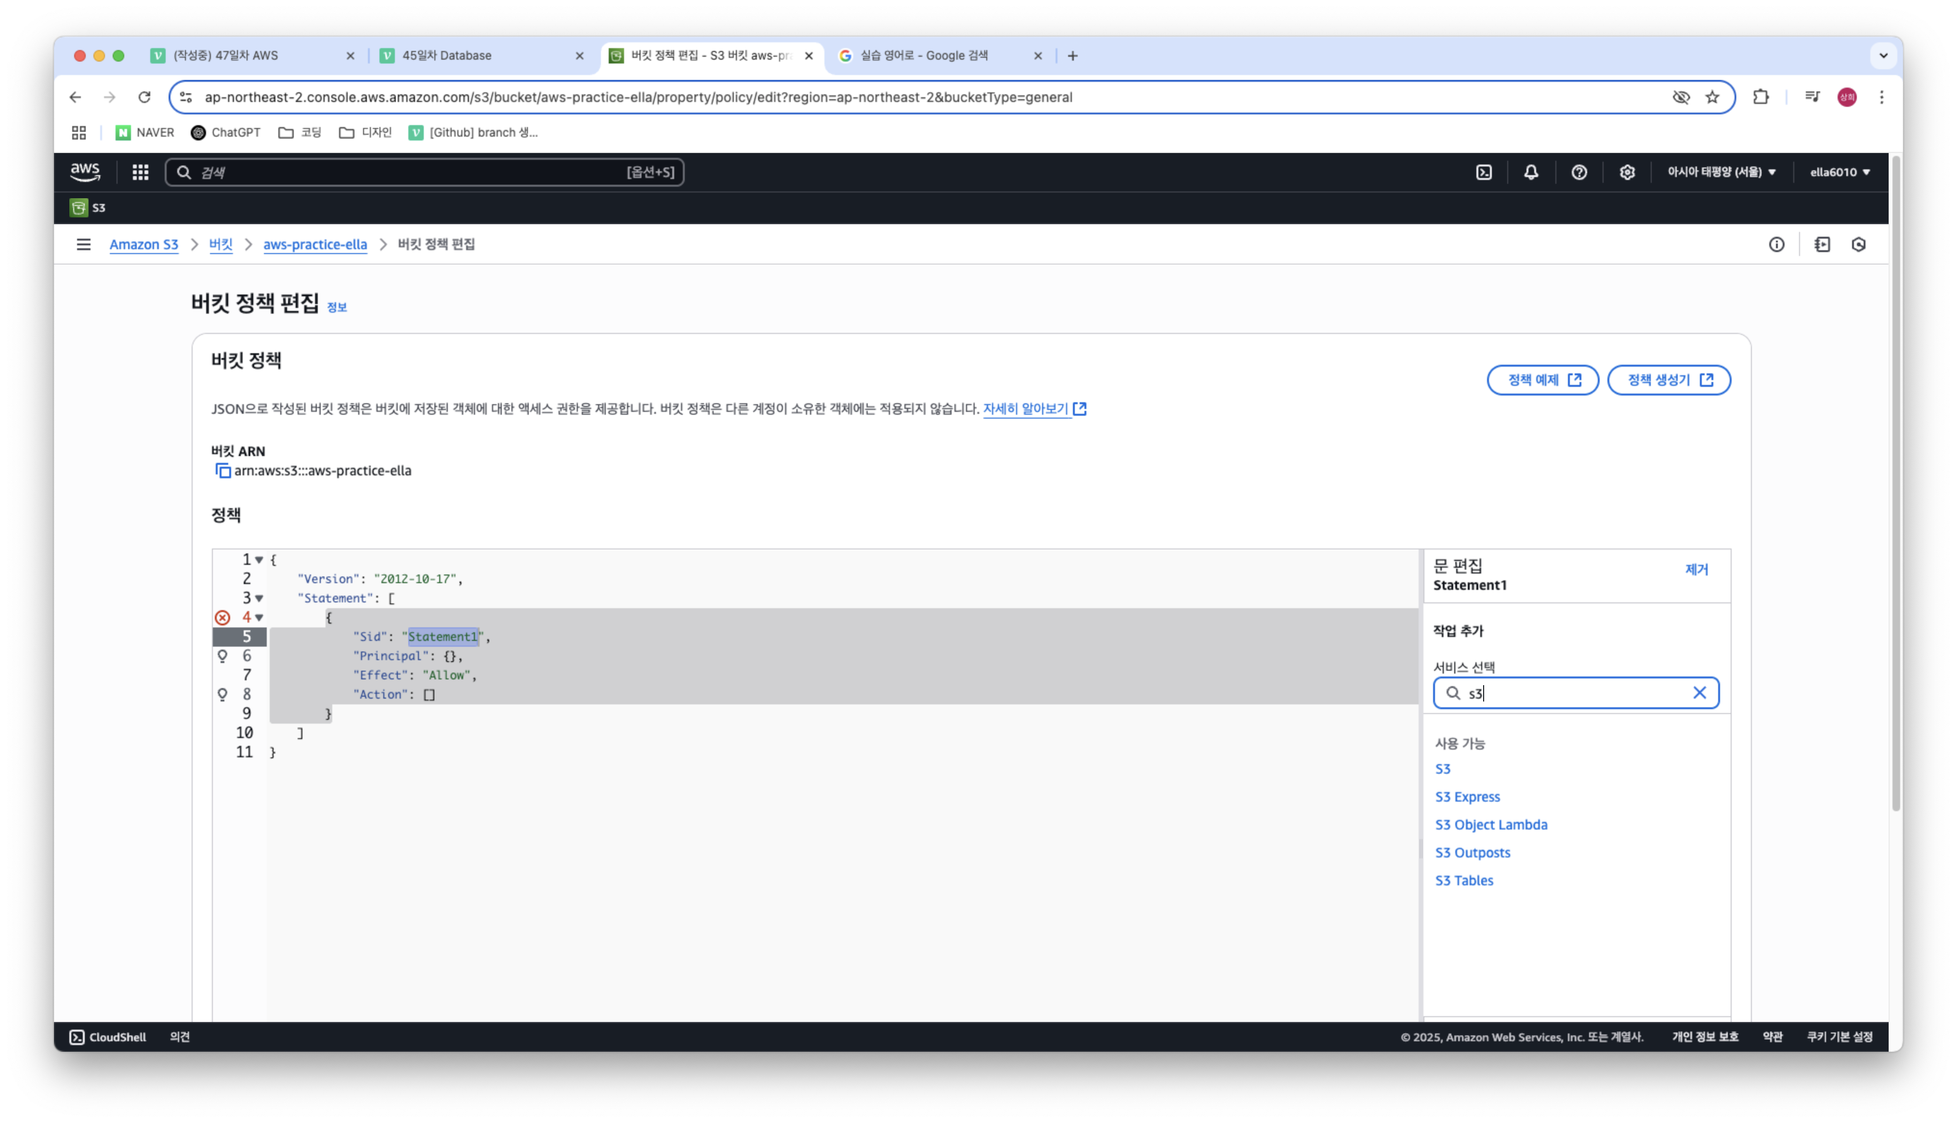
Task: Select S3 Outposts service
Action: [1473, 852]
